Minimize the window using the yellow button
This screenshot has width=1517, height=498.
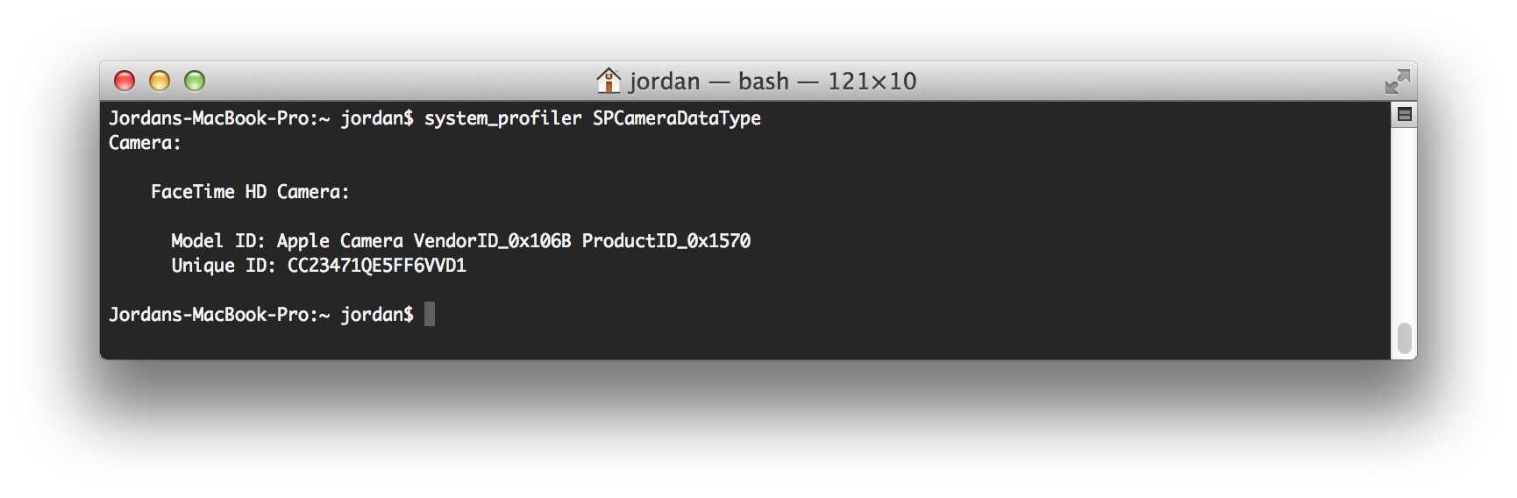pos(160,82)
